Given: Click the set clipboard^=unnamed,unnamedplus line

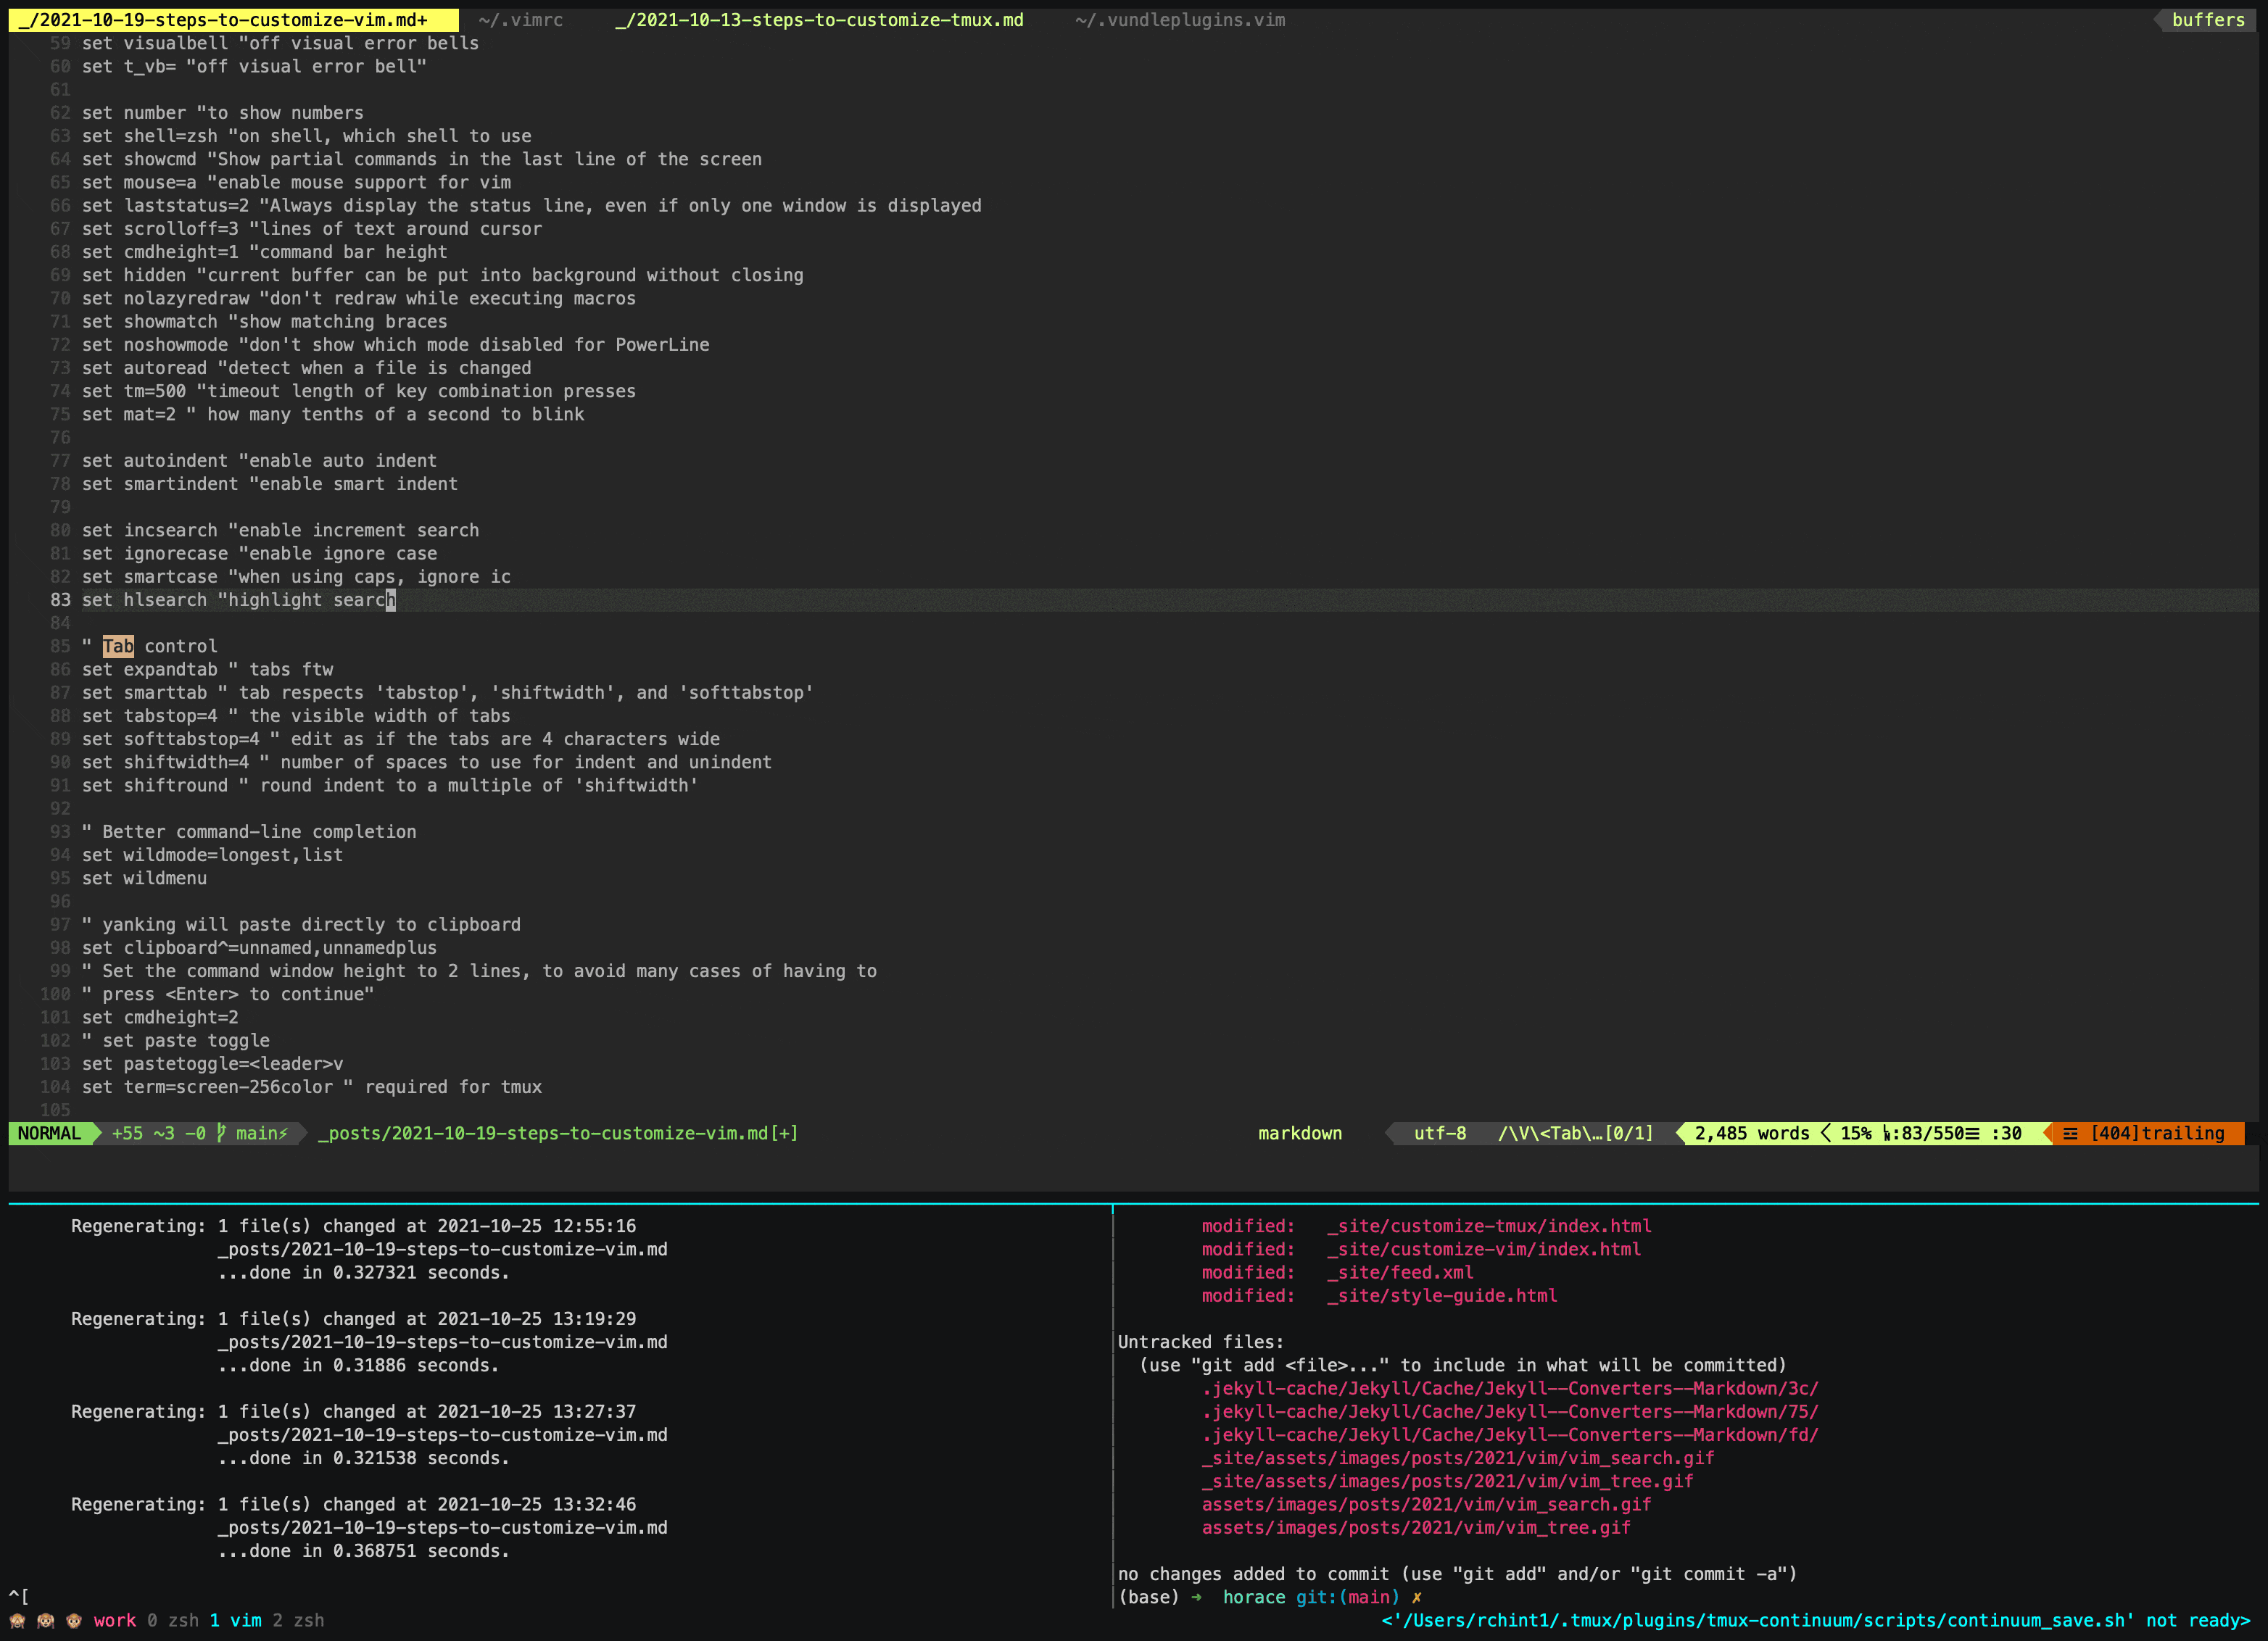Looking at the screenshot, I should 260,947.
